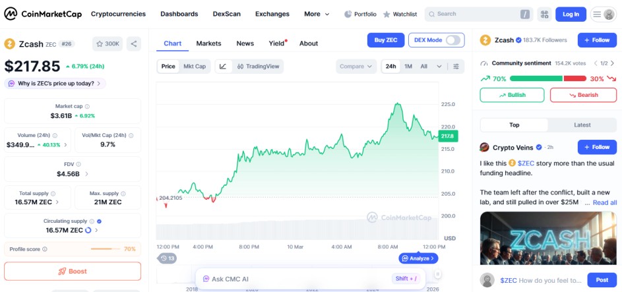Click the Market cap info icon
The width and height of the screenshot is (622, 292).
87,106
